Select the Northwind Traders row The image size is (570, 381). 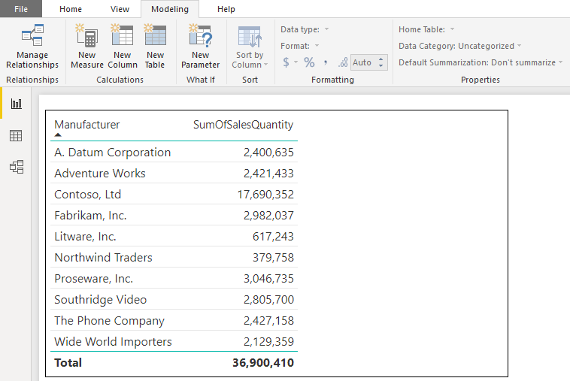point(174,258)
